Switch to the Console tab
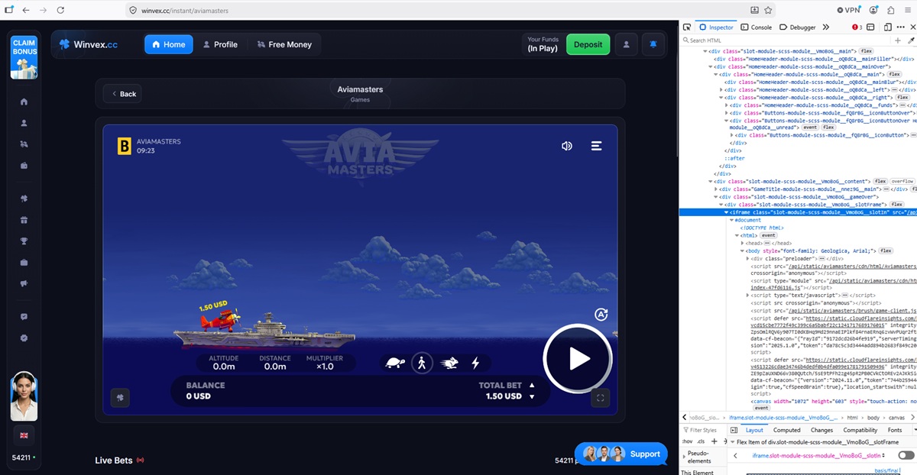The image size is (917, 475). (x=757, y=27)
